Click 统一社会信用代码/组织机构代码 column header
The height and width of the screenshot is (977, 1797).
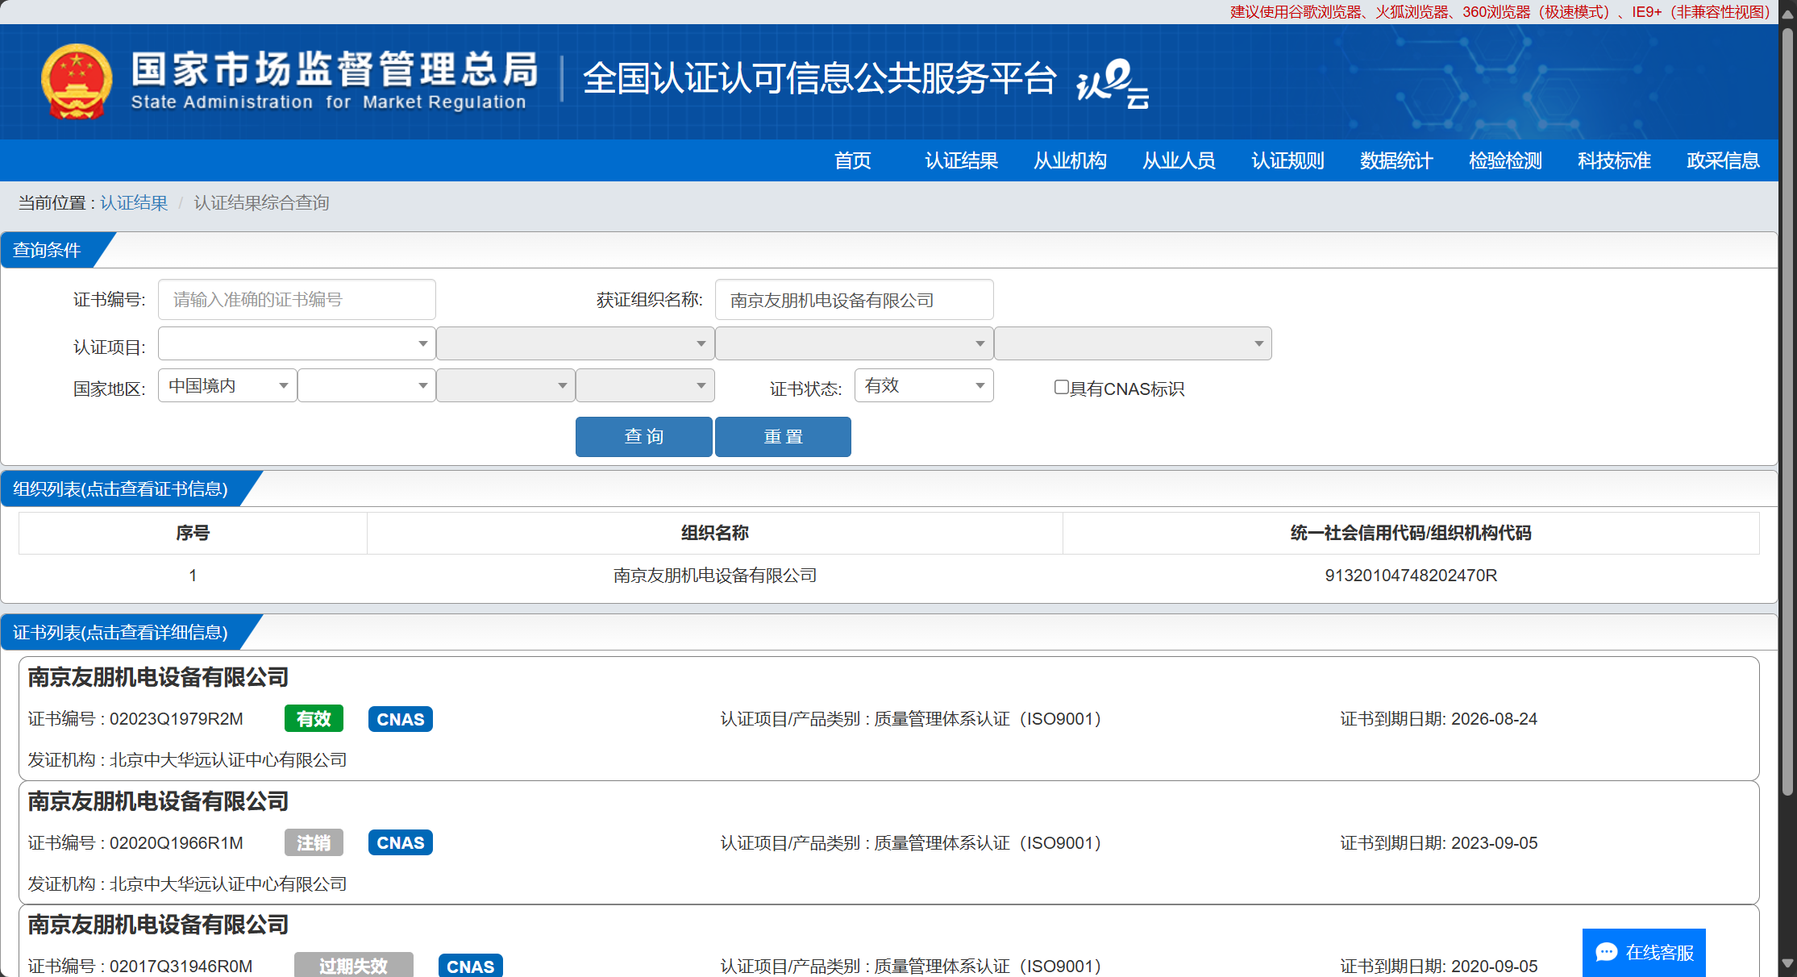tap(1411, 533)
